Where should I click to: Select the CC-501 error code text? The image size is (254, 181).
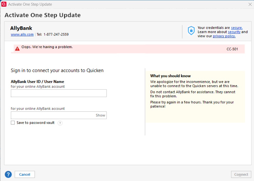tap(232, 49)
